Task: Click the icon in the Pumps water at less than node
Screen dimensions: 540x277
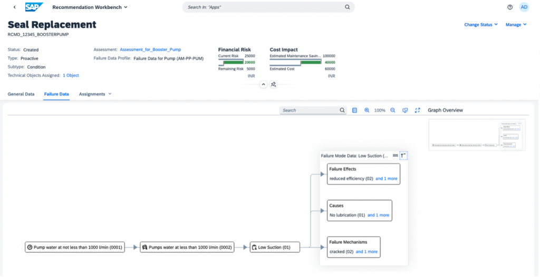Action: click(144, 247)
